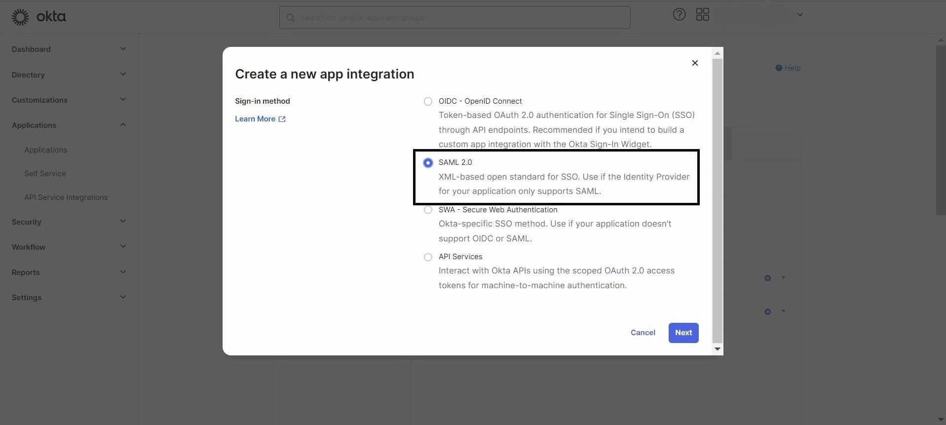Click the Okta logo
Viewport: 946px width, 425px height.
pyautogui.click(x=38, y=17)
